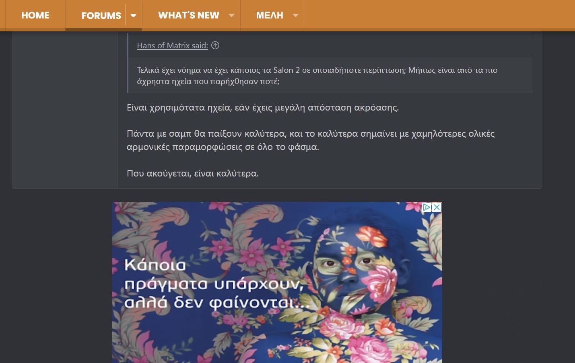Open the HOME navigation tab
Screen dimensions: 575x363
pyautogui.click(x=35, y=15)
